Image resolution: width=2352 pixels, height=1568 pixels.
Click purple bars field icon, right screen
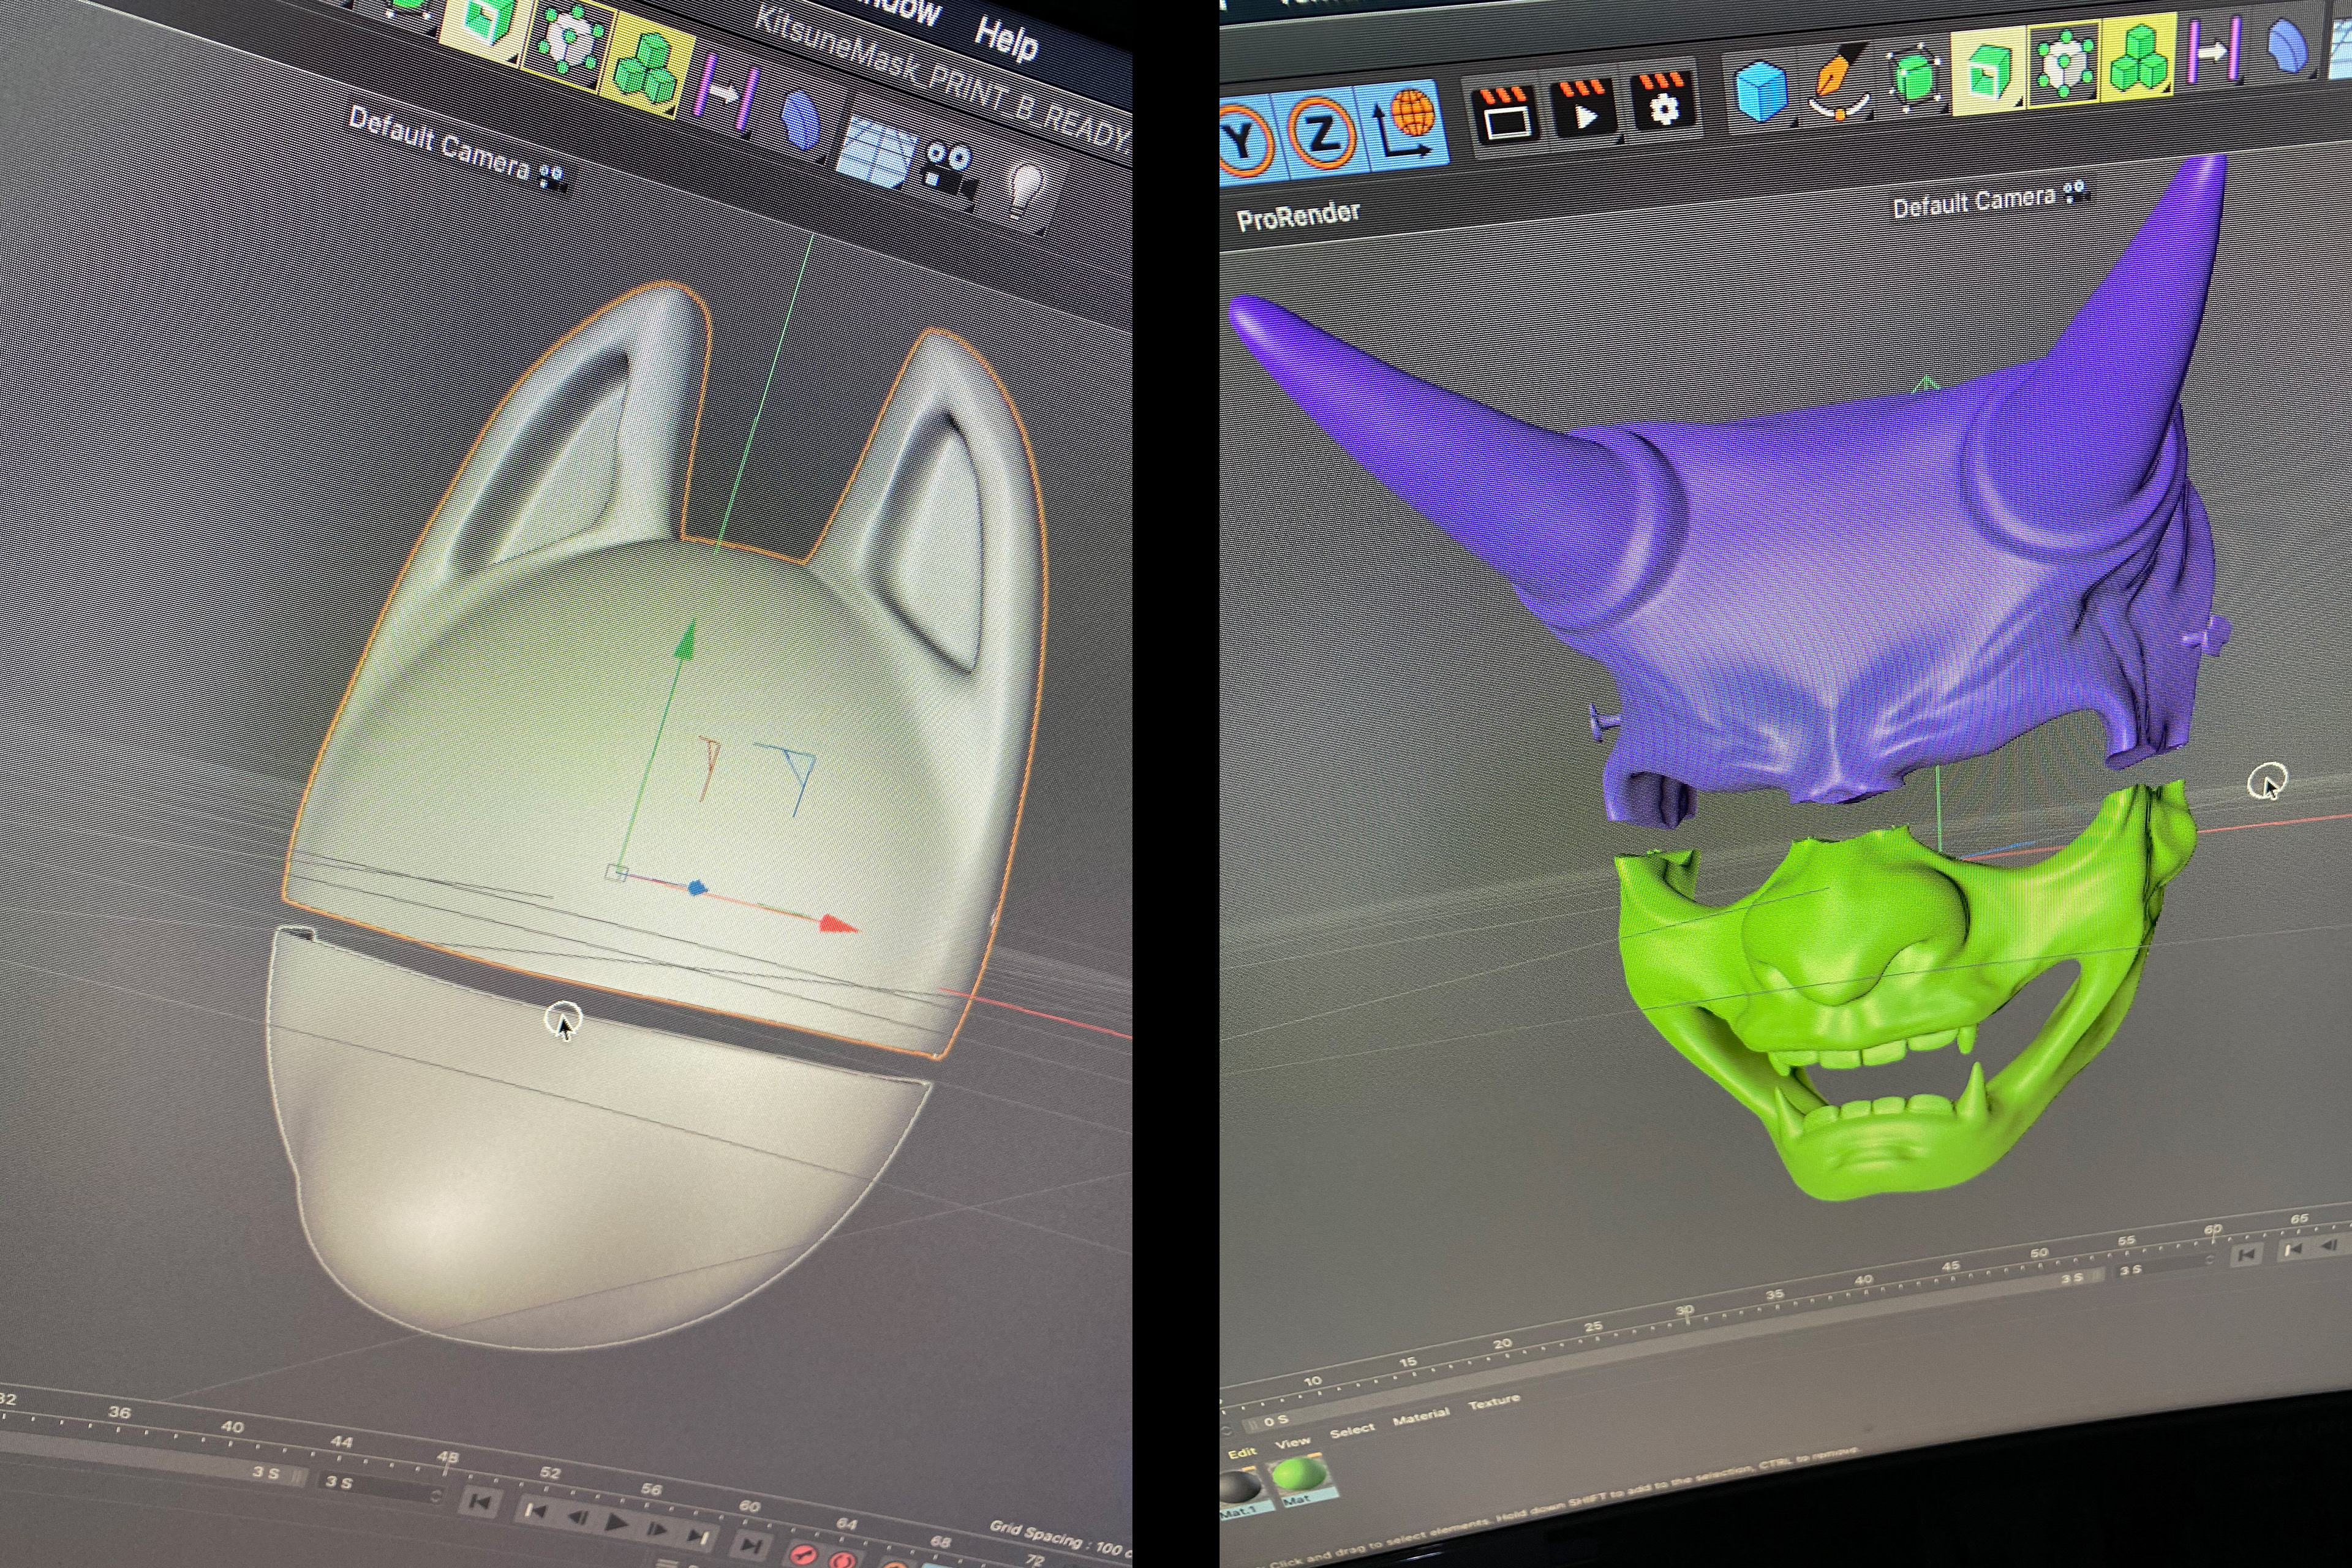pos(2213,50)
